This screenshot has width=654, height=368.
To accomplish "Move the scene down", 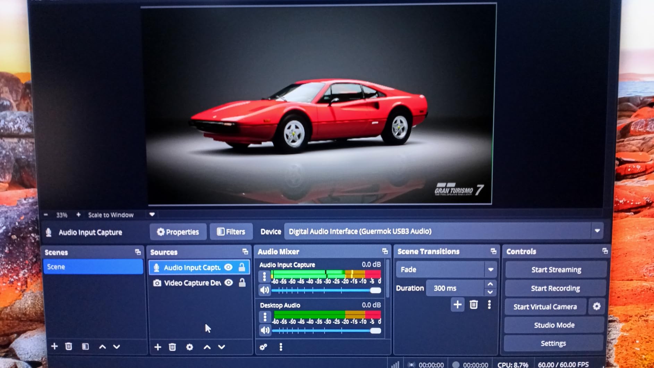I will [117, 346].
